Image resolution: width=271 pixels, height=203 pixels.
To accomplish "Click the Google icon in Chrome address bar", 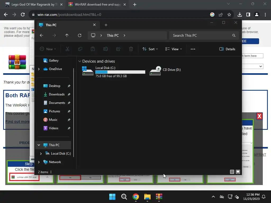I will click(212, 15).
